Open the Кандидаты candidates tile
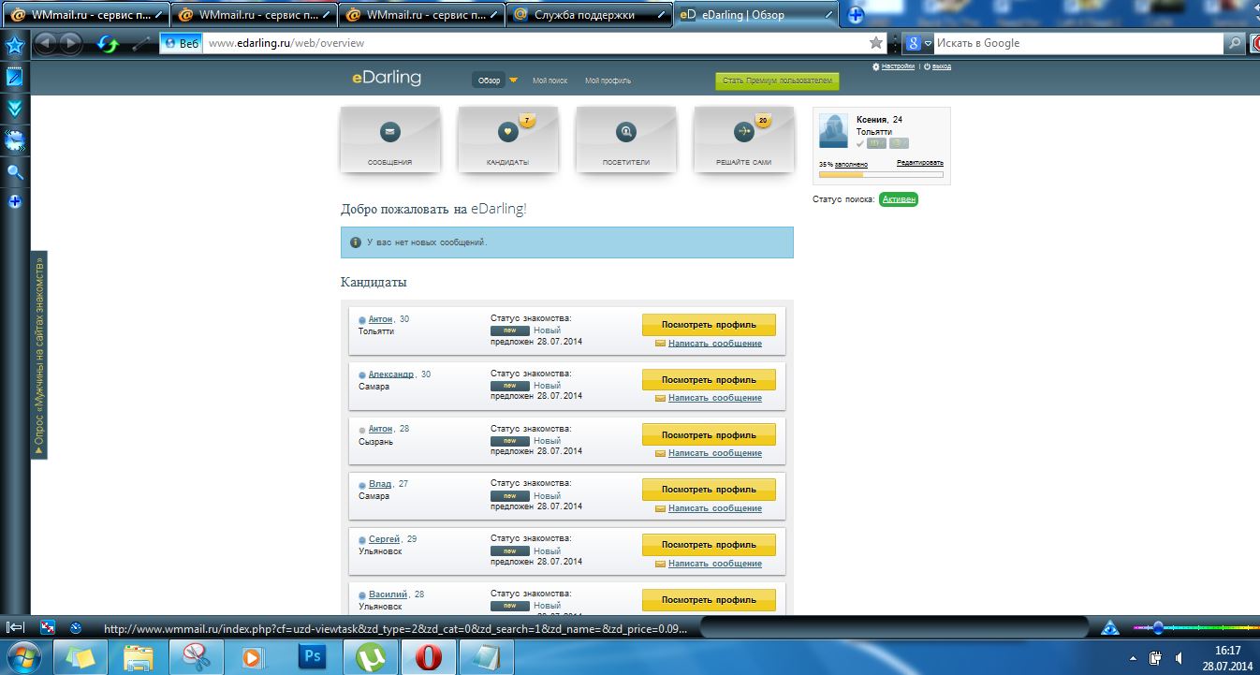Screen dimensions: 1260x675 point(508,139)
